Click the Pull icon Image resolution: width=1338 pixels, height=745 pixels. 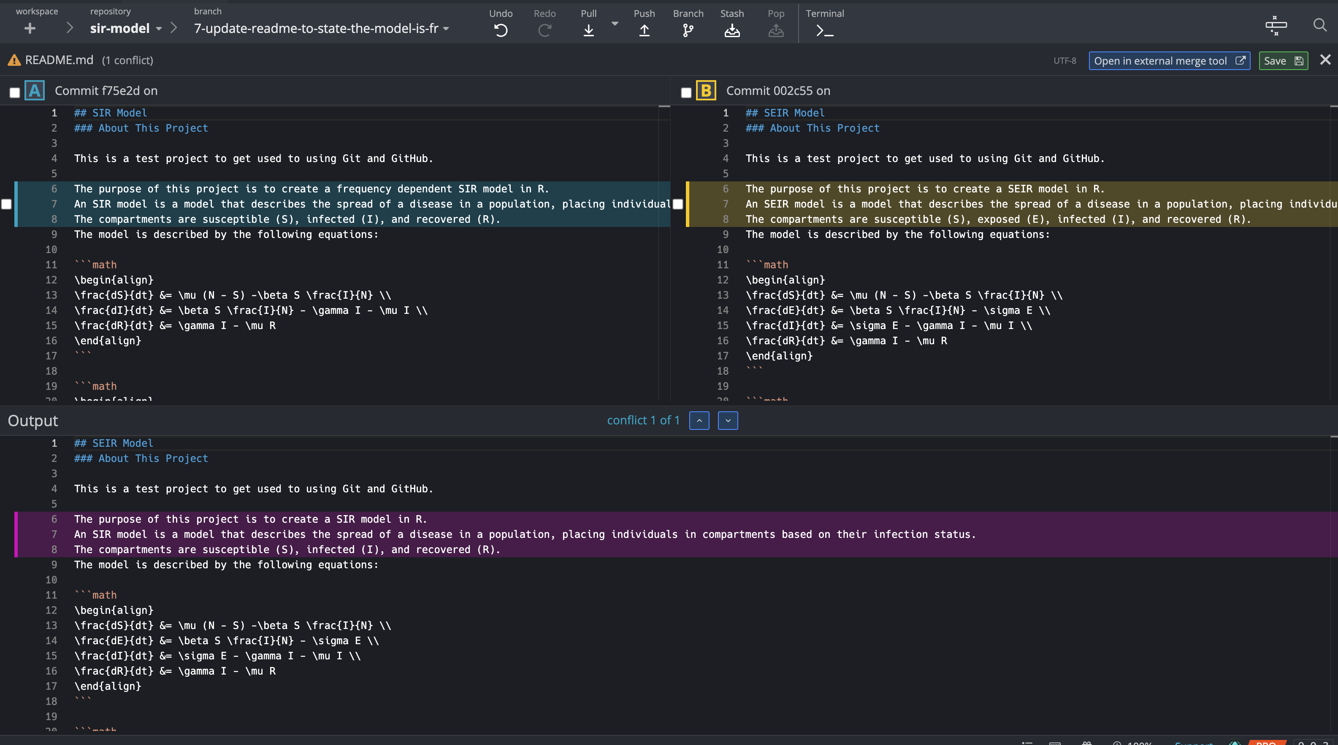588,31
